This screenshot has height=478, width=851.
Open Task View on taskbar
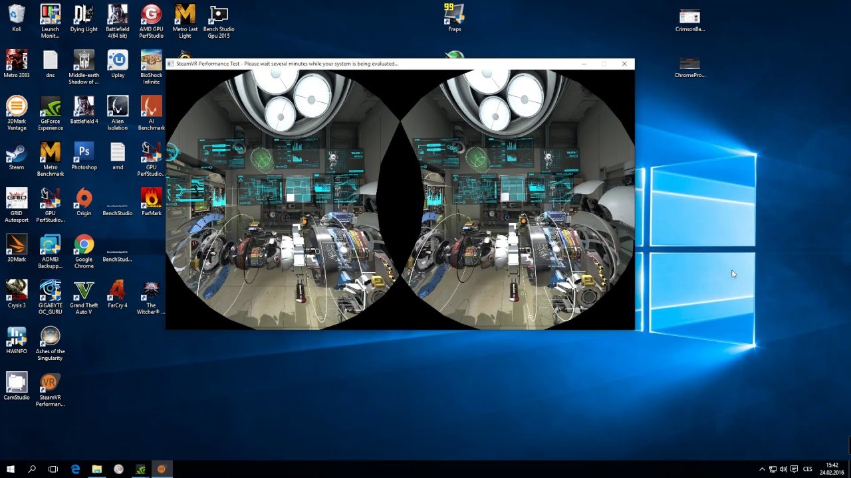pos(53,469)
